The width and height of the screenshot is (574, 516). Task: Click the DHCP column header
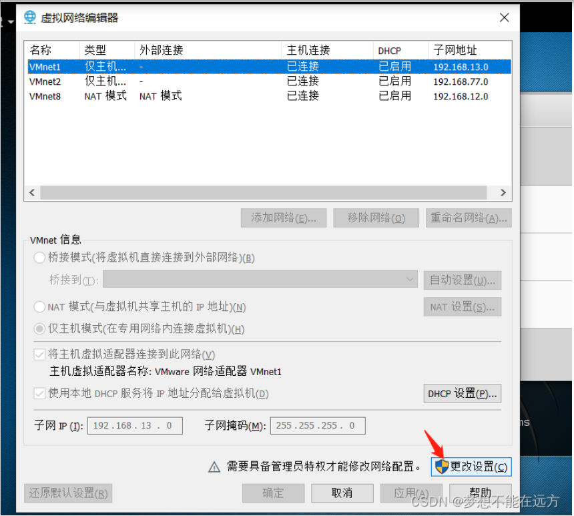401,50
